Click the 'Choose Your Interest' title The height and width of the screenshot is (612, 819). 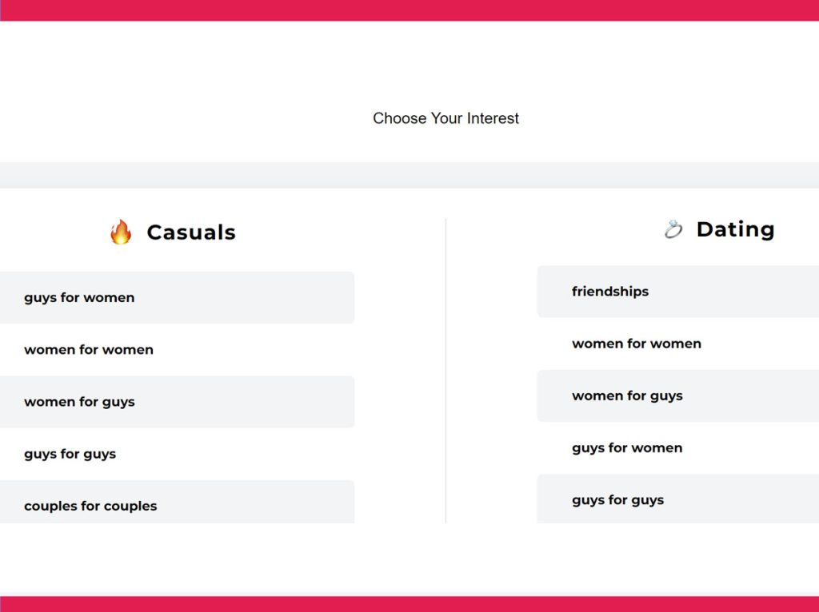(x=445, y=117)
